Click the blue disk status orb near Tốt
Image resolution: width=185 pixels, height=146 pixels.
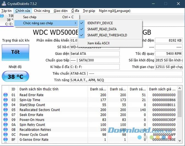[x=2, y=16]
